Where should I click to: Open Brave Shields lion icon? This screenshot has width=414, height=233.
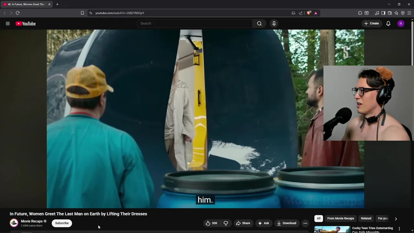tap(309, 13)
